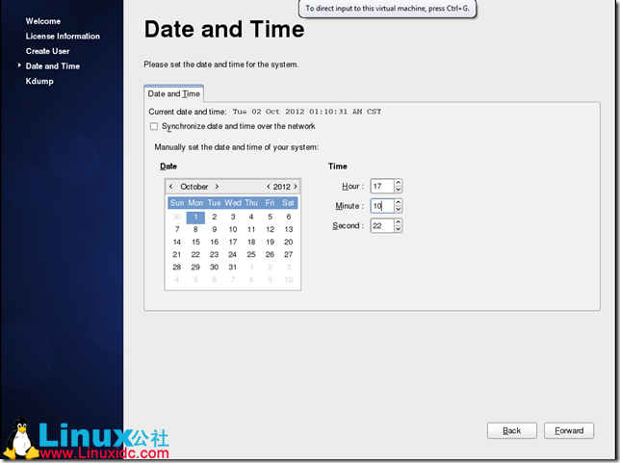Screen dimensions: 620x463
Task: Decrease Minute with down arrow
Action: 399,209
